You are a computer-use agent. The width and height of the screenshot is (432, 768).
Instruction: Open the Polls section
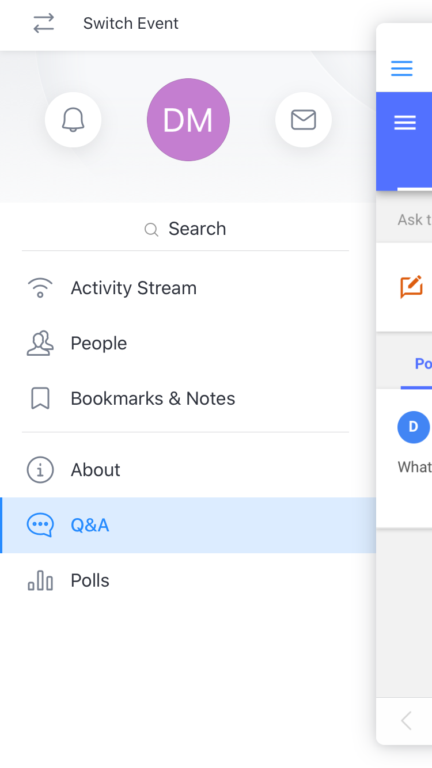188,580
